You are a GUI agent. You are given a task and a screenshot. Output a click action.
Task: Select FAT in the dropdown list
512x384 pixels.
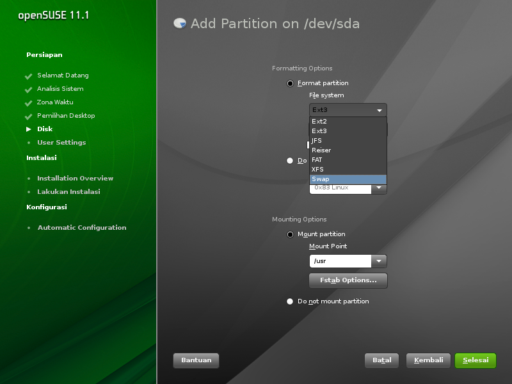tap(348, 159)
